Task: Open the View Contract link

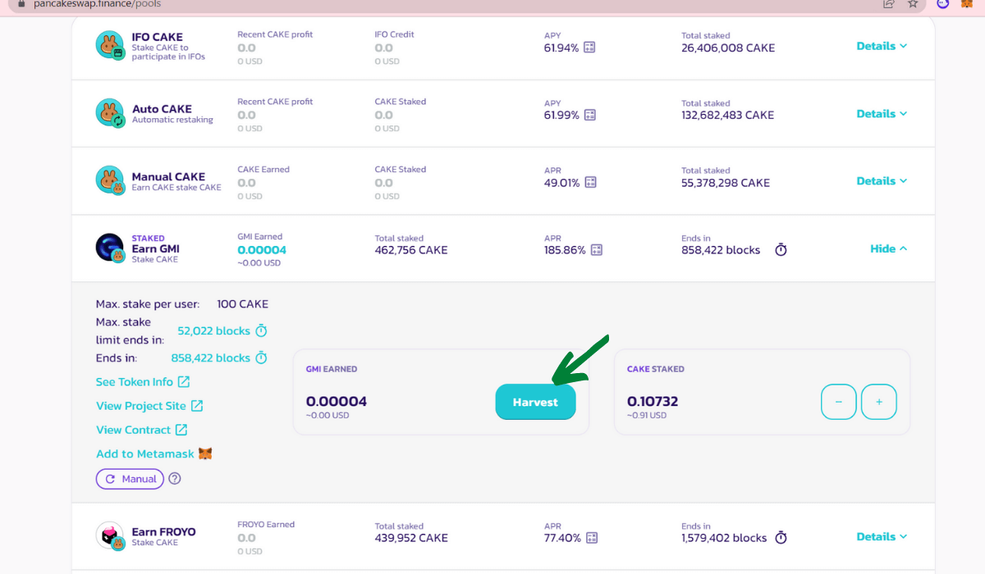Action: click(133, 430)
